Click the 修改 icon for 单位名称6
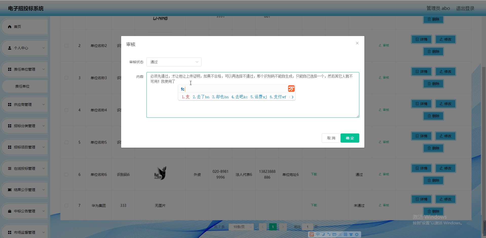Image resolution: width=486 pixels, height=238 pixels. click(445, 168)
